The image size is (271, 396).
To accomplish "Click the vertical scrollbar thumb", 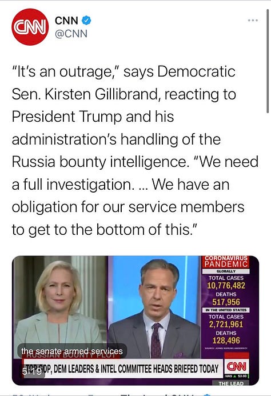I will tap(268, 61).
